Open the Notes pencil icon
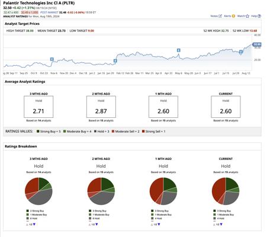 (220, 16)
